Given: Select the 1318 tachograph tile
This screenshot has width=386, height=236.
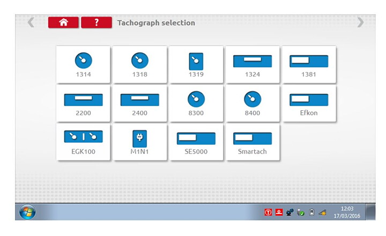Looking at the screenshot, I should tap(139, 64).
